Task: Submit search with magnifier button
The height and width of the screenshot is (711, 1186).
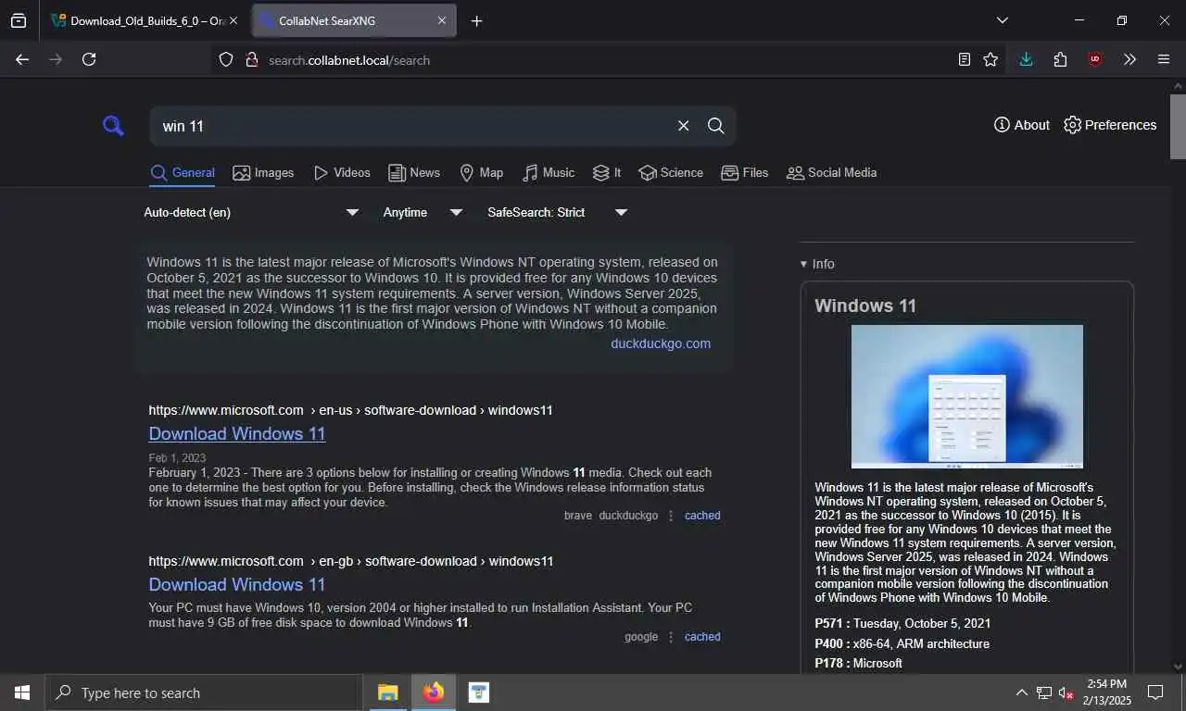Action: (x=716, y=126)
